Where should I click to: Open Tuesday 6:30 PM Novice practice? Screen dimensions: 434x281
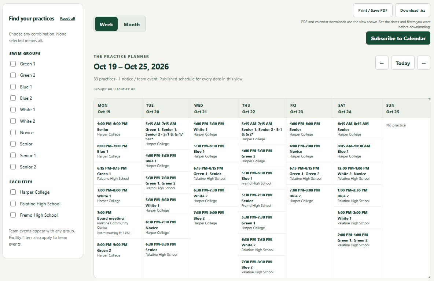pyautogui.click(x=166, y=227)
